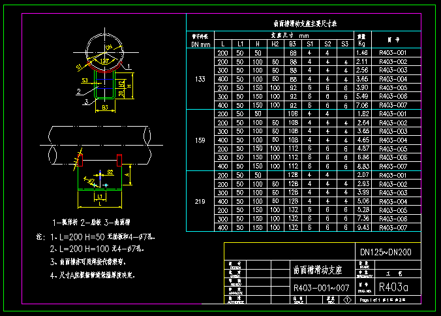441x316 pixels.
Task: Click the S3 label beside the rib plate
Action: tap(85, 80)
